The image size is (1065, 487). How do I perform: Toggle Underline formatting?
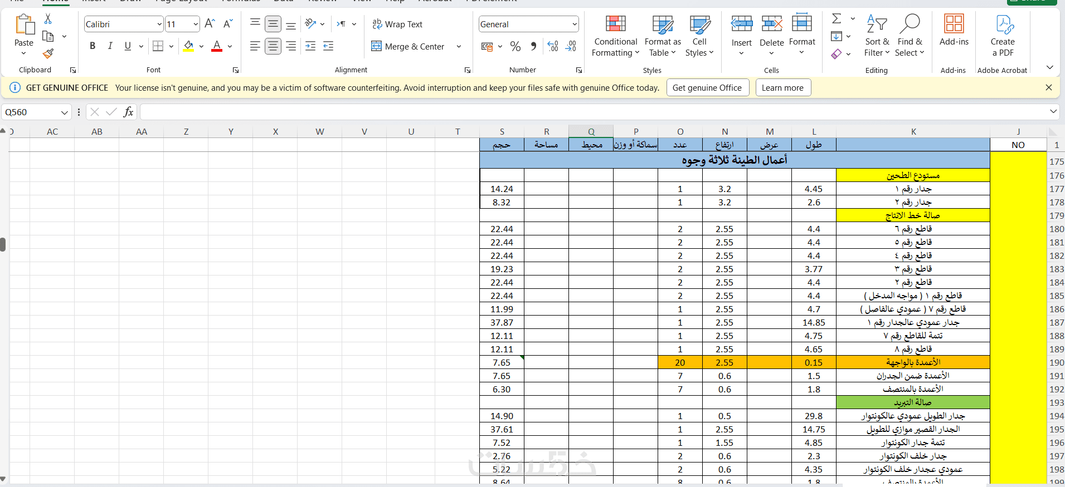coord(128,46)
